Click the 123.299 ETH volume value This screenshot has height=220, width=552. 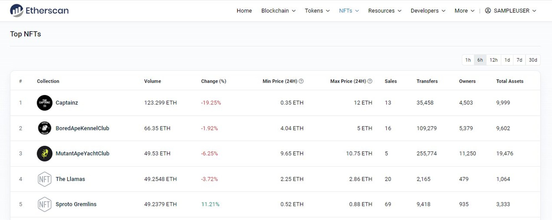point(160,103)
